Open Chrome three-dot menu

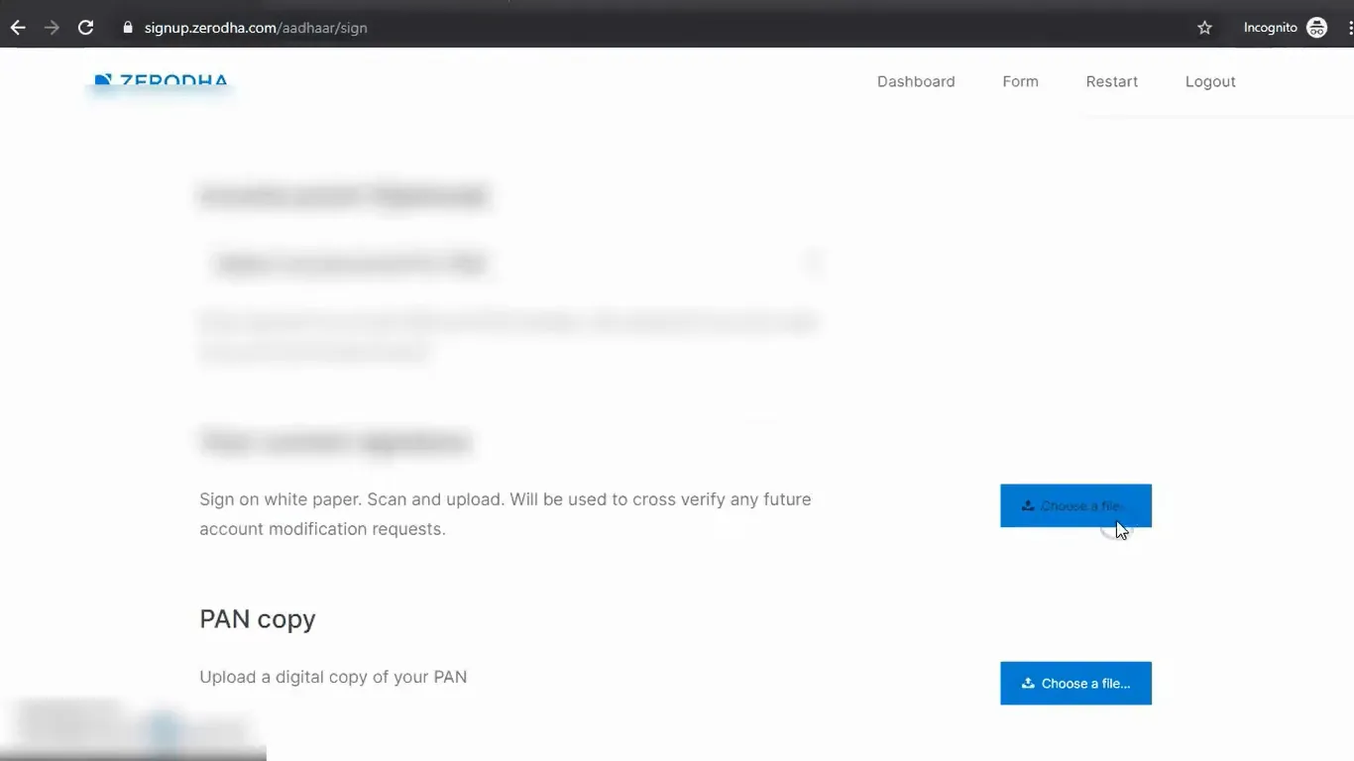[x=1350, y=28]
